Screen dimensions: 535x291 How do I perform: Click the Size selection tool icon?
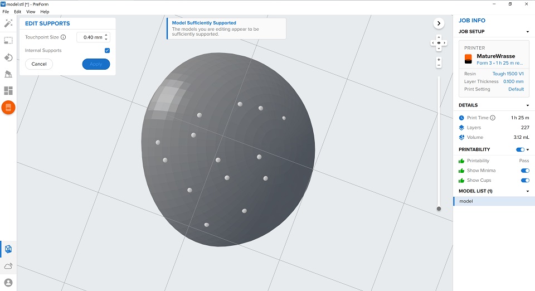[x=8, y=40]
